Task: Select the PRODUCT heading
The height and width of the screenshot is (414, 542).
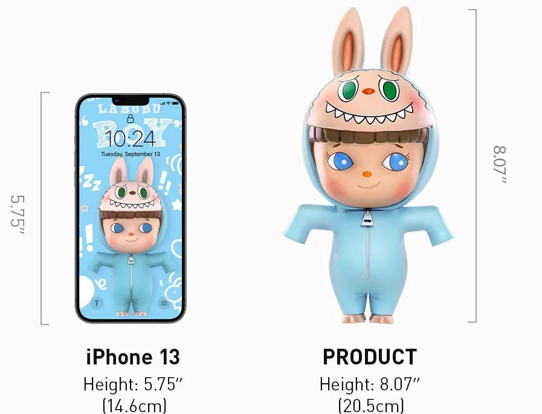Action: [x=370, y=357]
